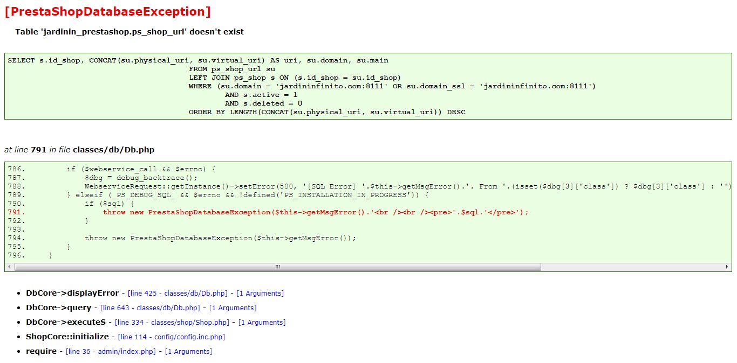Viewport: 737px width, 363px height.
Task: Click the FROM ps_shop_url su query line
Action: point(232,69)
